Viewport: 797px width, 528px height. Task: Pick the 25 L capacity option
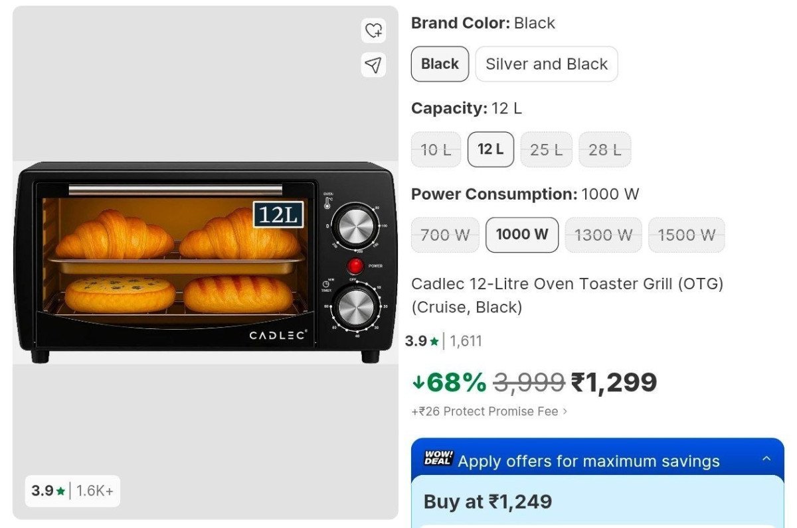[546, 150]
